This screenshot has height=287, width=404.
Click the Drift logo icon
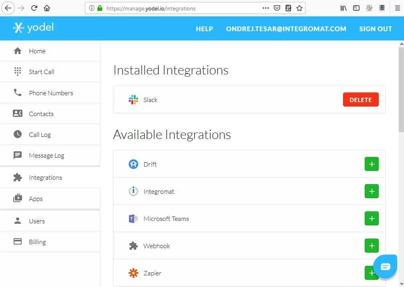(x=133, y=164)
